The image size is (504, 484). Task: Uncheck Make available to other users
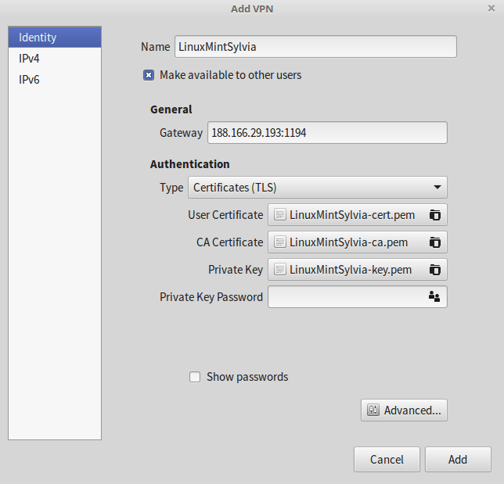point(149,76)
